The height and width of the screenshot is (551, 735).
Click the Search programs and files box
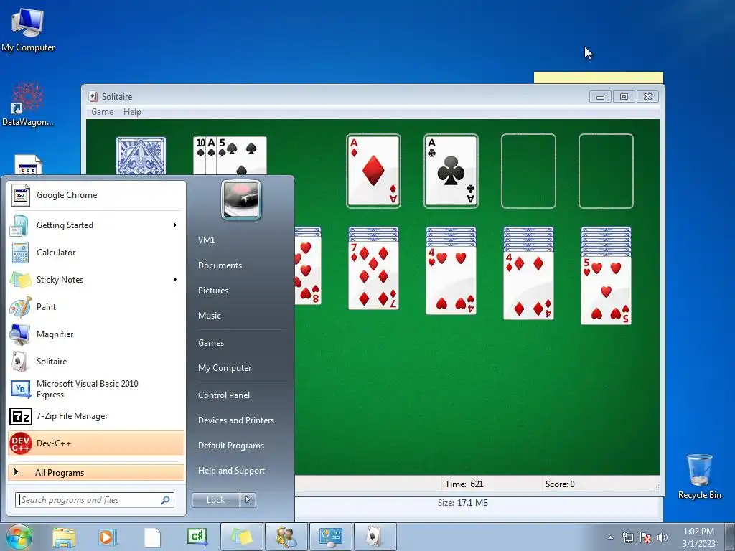click(x=95, y=500)
